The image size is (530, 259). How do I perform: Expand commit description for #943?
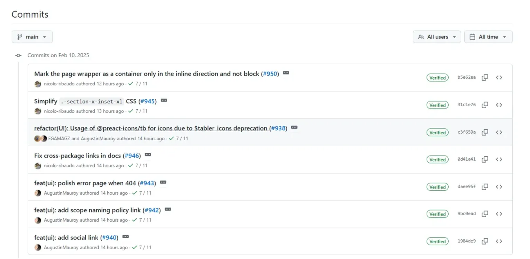pos(163,183)
